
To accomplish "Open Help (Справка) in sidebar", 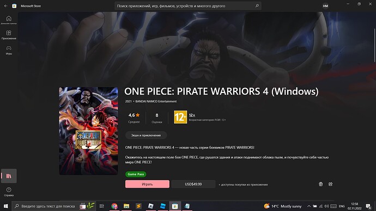I will click(x=9, y=192).
